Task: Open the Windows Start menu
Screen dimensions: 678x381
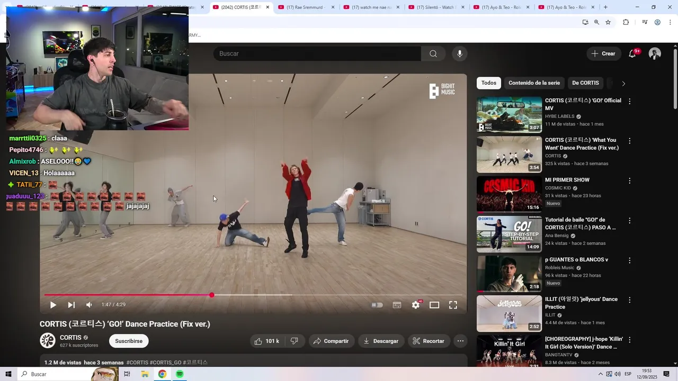Action: click(x=8, y=374)
